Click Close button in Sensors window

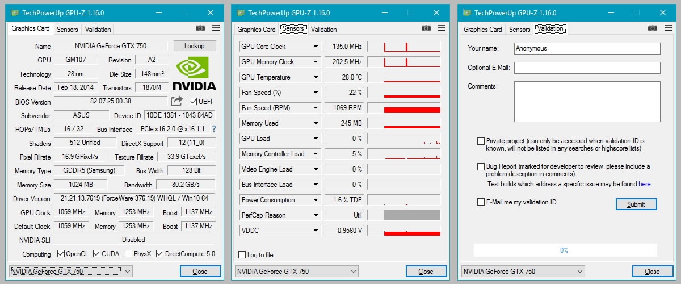pos(426,272)
